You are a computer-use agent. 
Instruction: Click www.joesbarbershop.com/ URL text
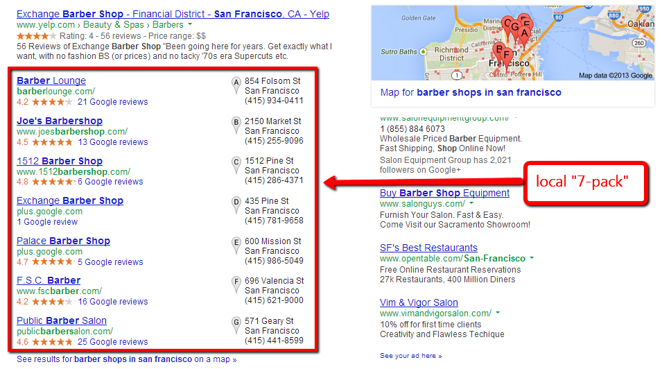pos(72,132)
